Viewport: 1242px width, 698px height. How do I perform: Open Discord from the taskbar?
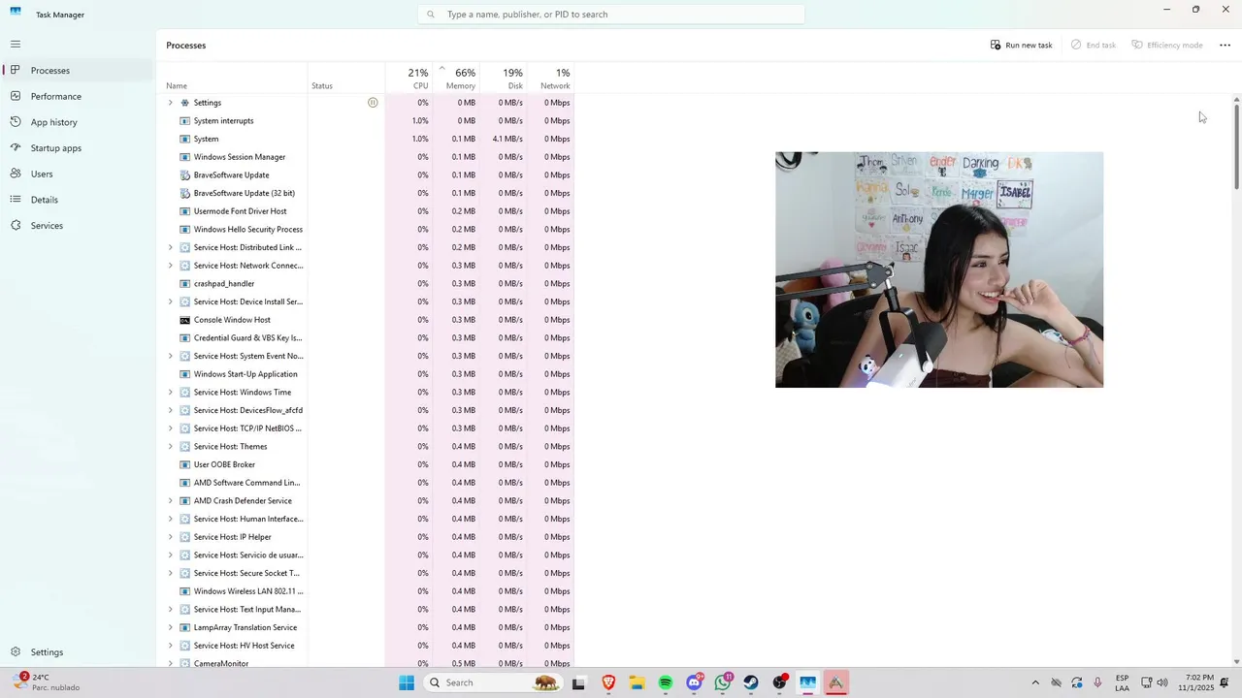[694, 682]
